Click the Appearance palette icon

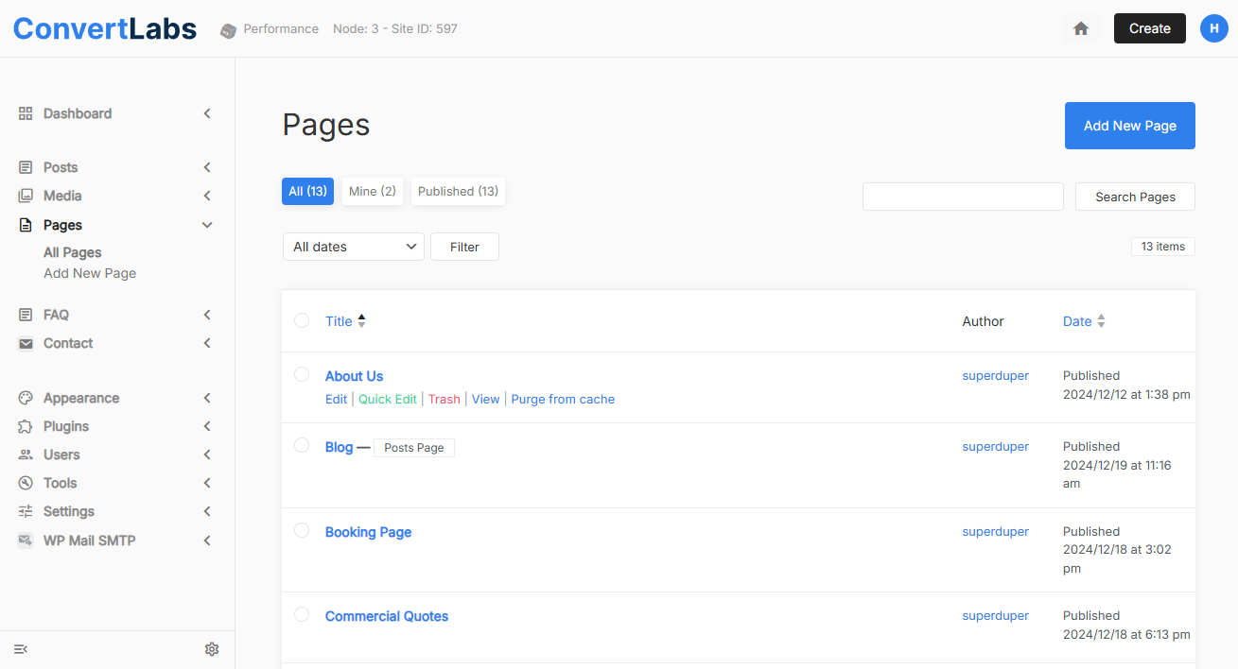pos(26,398)
